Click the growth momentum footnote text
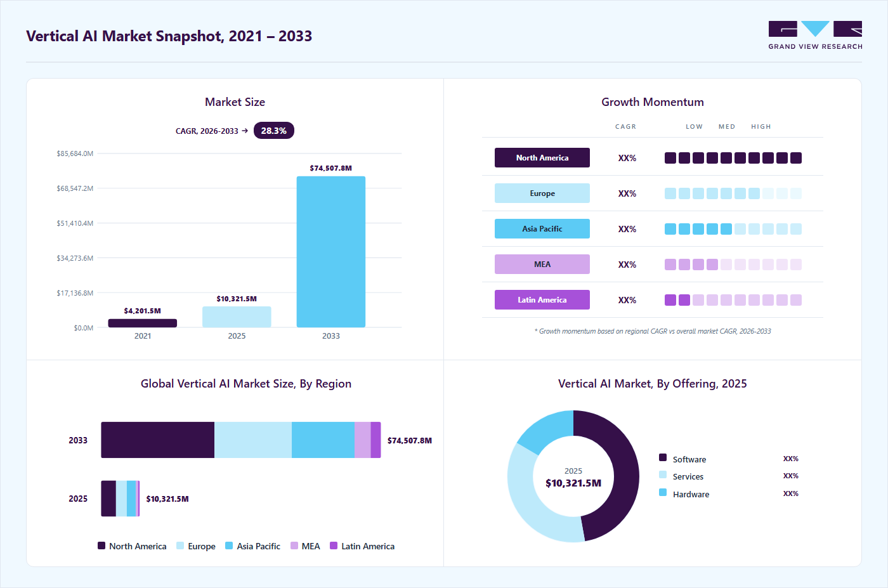The height and width of the screenshot is (588, 888). click(653, 331)
